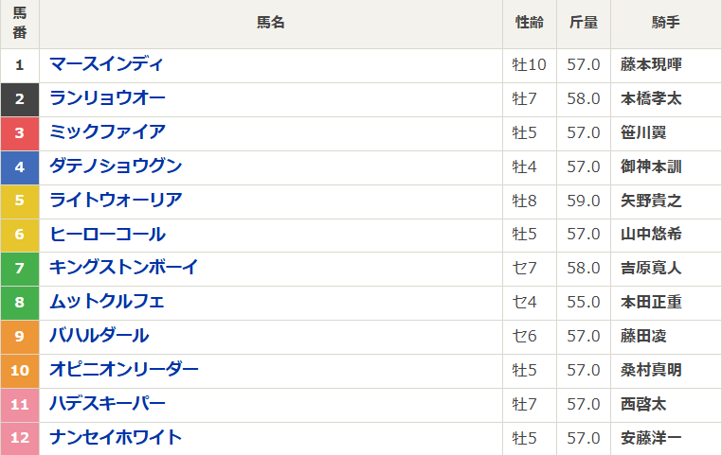Click the ミックファイア horse name

(107, 132)
